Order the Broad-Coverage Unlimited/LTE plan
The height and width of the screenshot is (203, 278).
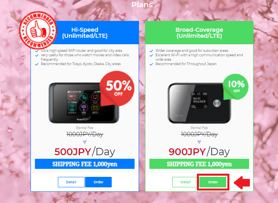[x=213, y=182]
